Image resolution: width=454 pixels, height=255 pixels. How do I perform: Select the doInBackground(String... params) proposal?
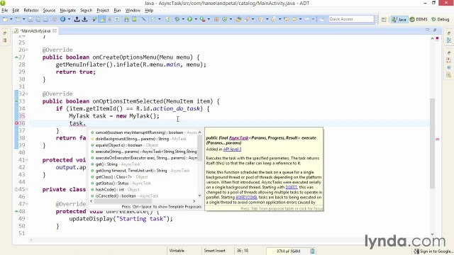pos(143,139)
